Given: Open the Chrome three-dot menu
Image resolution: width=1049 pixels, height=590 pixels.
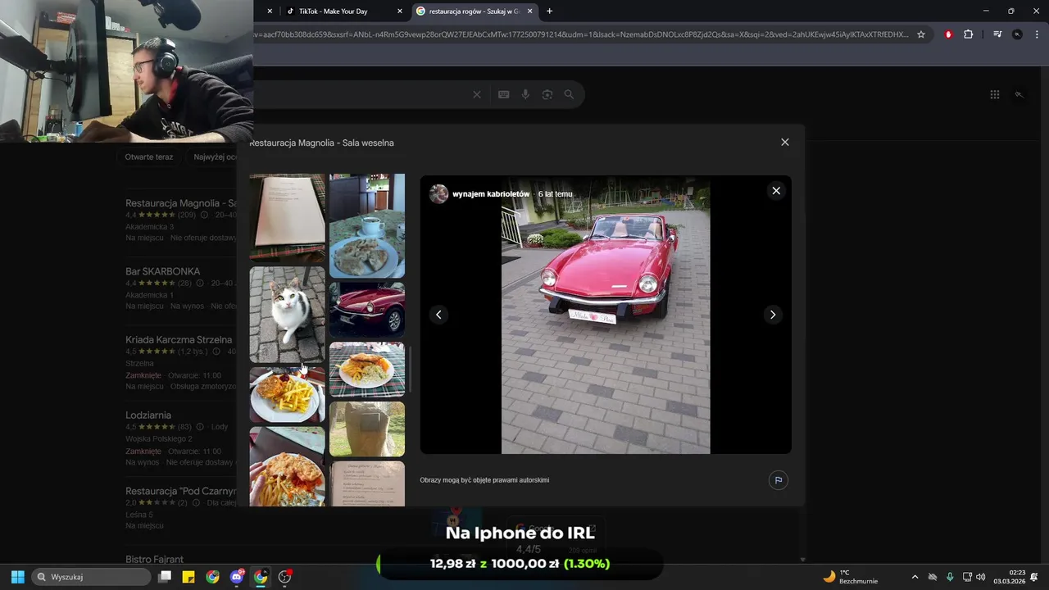Looking at the screenshot, I should (1037, 34).
